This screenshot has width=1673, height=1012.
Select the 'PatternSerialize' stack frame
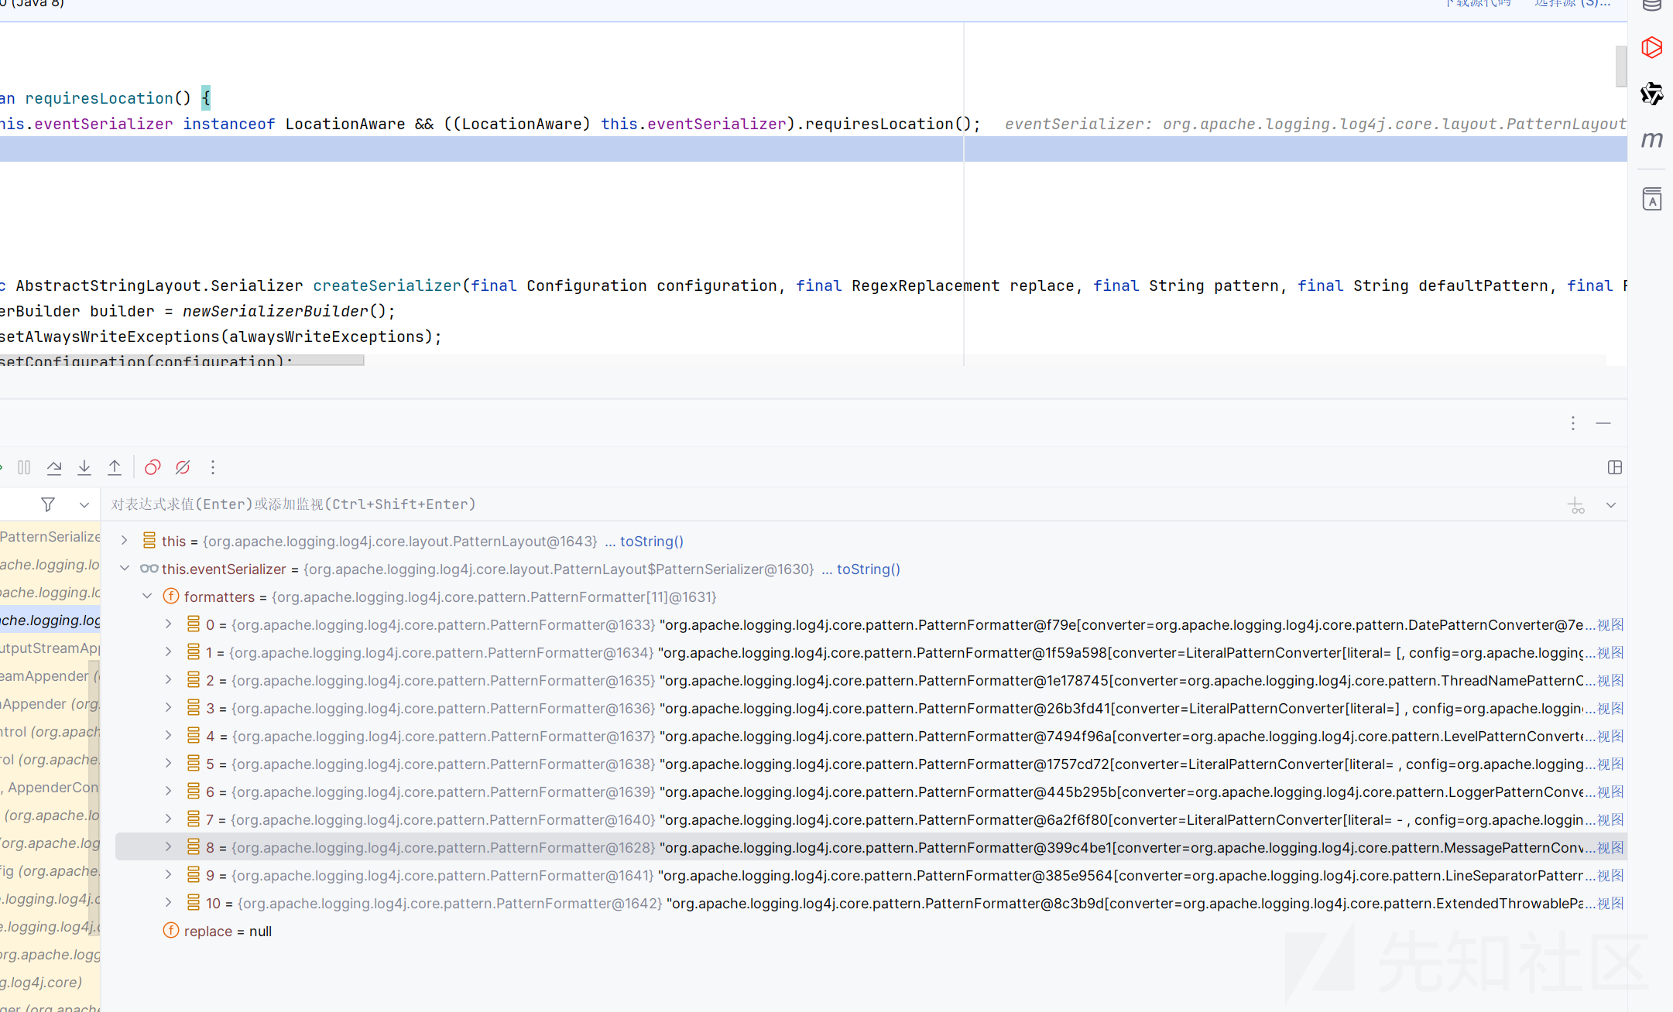[50, 536]
